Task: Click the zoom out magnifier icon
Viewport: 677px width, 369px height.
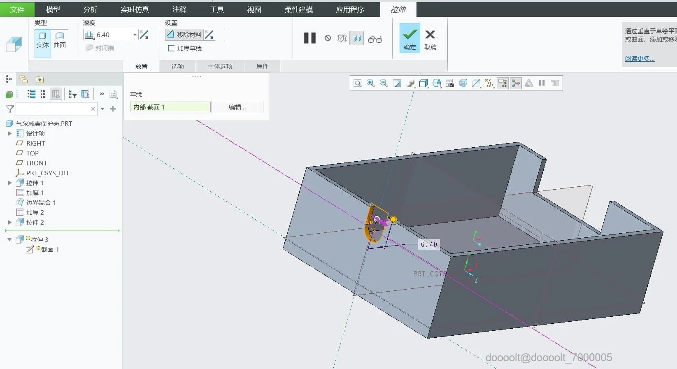Action: 384,83
